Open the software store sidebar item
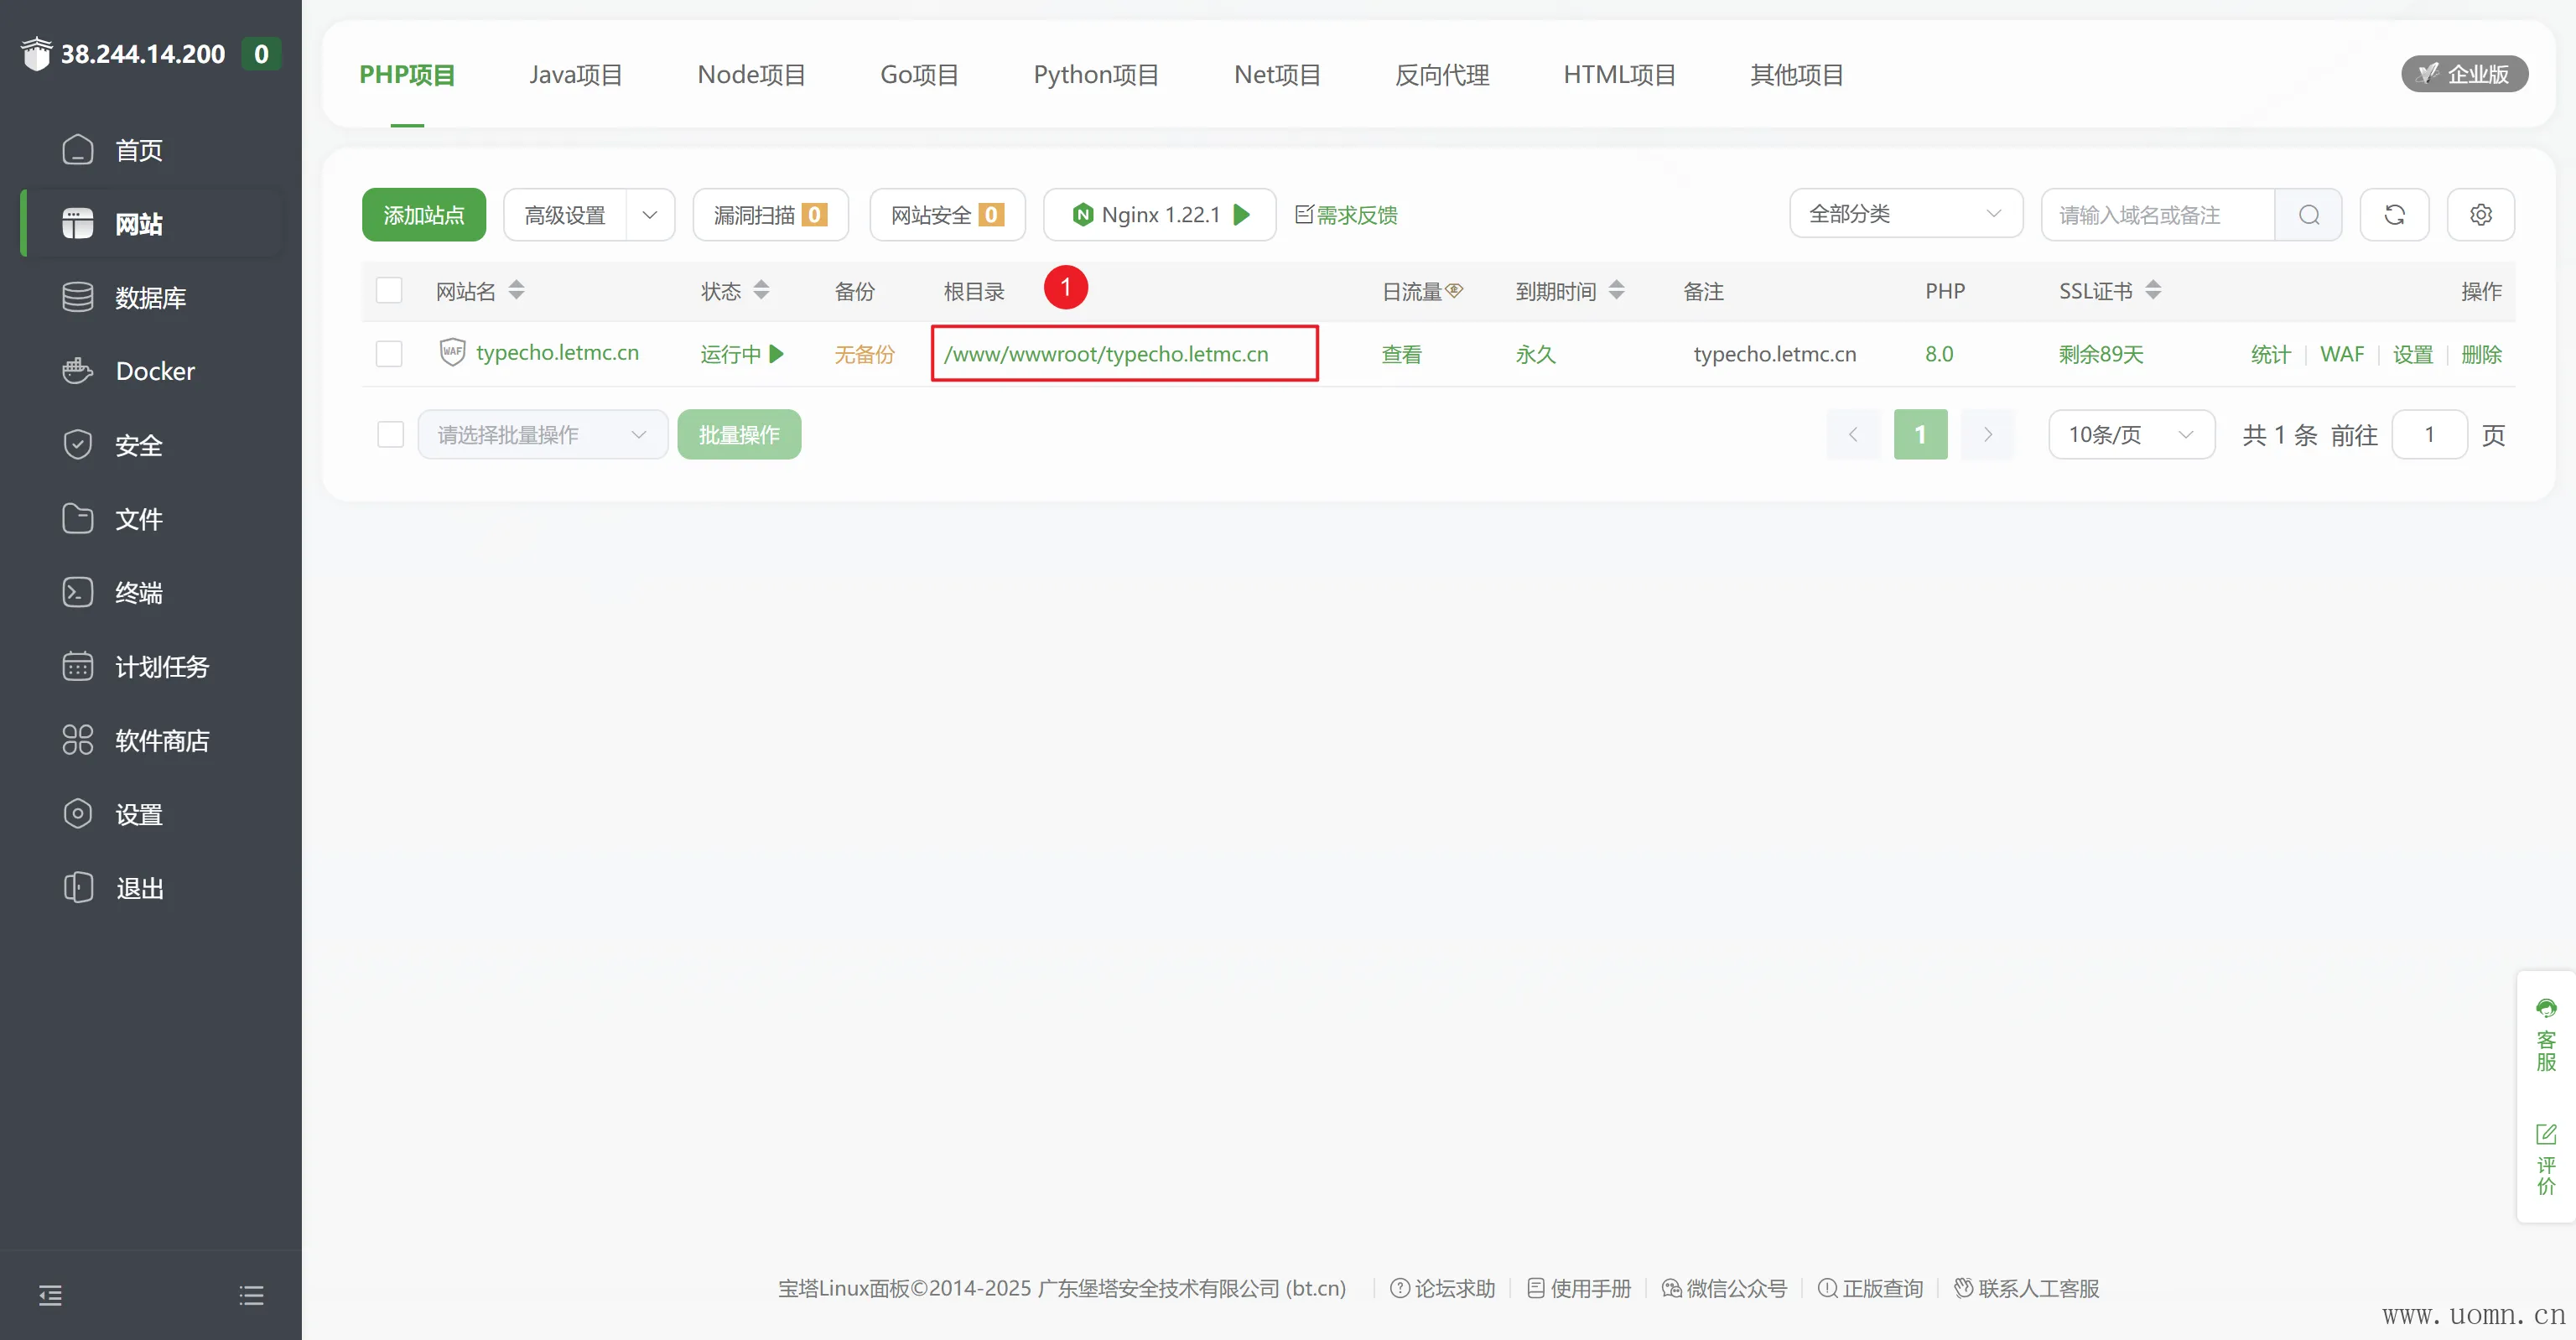 161,741
